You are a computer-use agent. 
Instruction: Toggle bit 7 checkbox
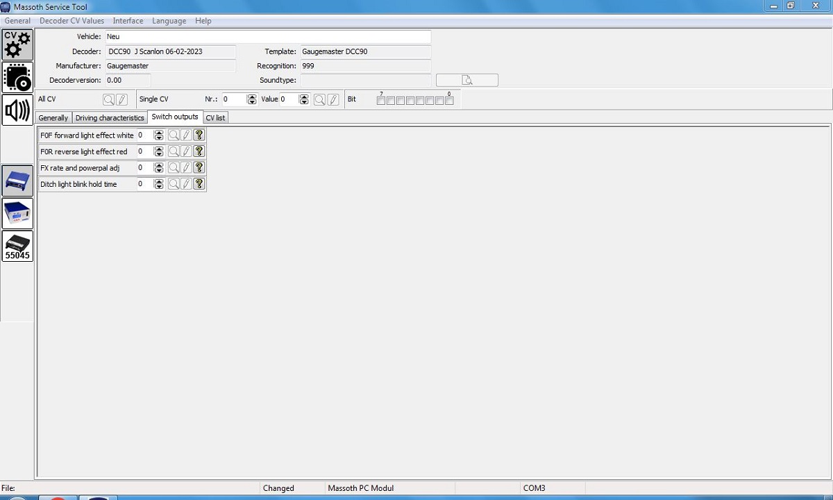point(380,101)
